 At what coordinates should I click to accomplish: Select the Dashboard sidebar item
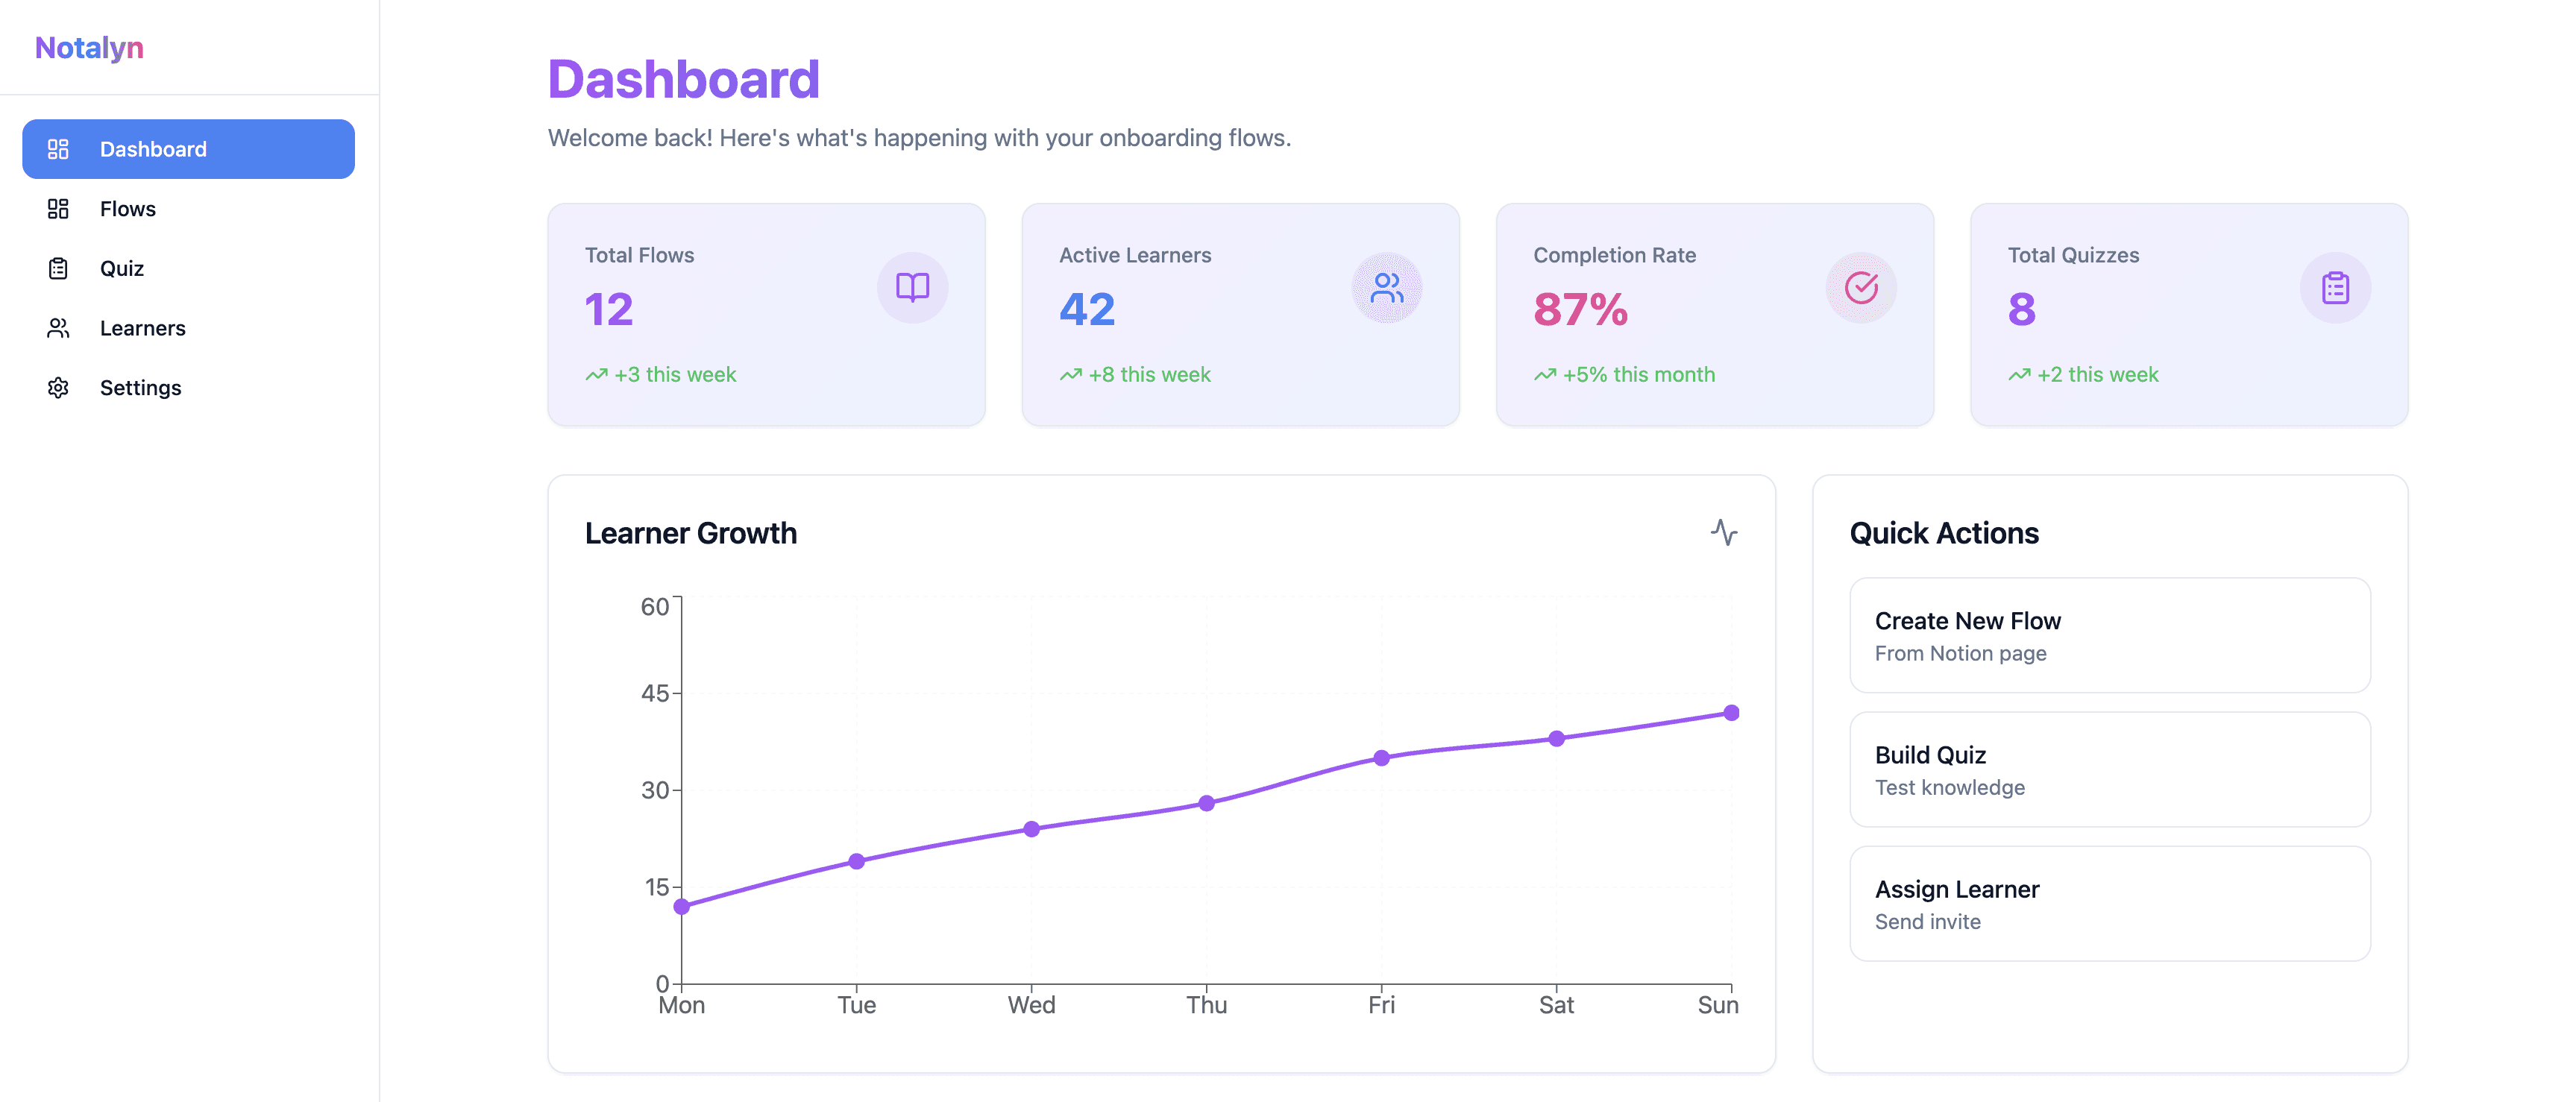188,149
